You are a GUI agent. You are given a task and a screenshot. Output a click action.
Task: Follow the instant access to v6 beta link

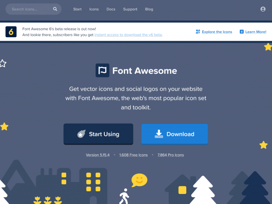(x=128, y=35)
